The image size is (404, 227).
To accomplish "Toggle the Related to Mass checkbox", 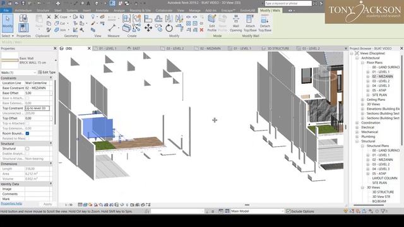I will click(x=27, y=139).
